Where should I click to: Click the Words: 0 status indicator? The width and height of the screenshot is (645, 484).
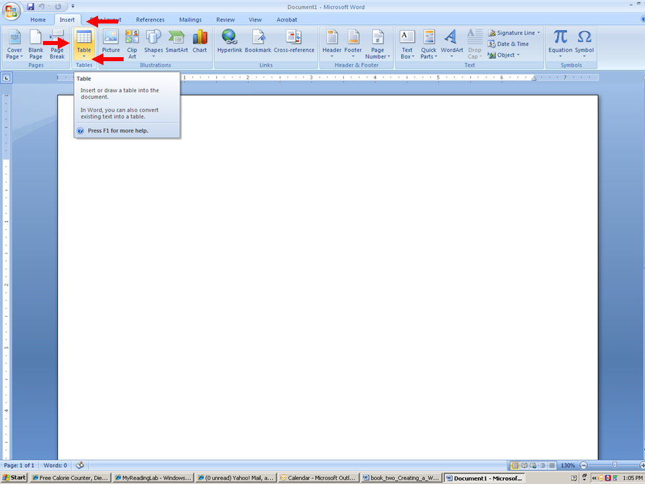tap(55, 465)
